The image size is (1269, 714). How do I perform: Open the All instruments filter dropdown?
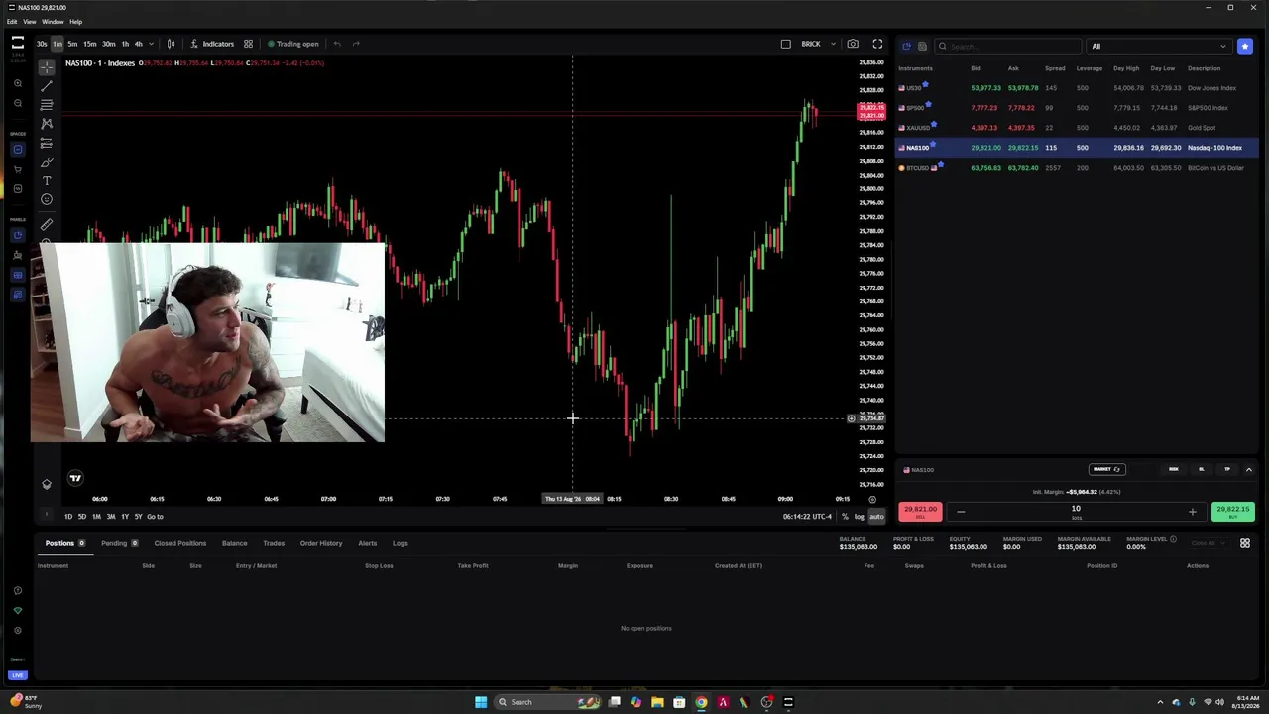coord(1159,46)
